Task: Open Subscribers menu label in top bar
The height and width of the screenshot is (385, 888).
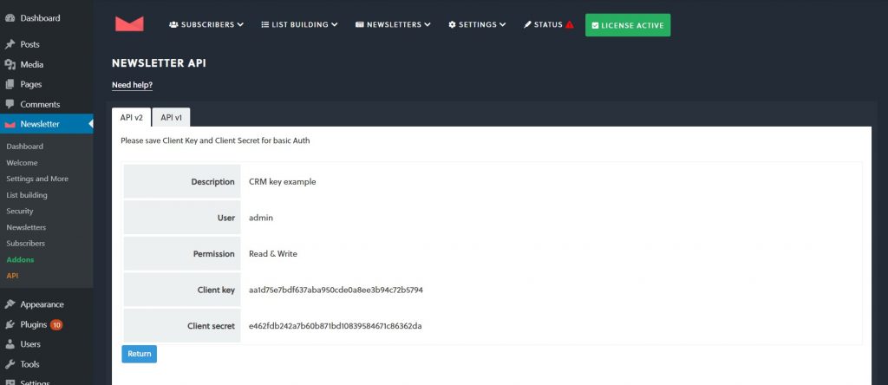Action: coord(208,25)
